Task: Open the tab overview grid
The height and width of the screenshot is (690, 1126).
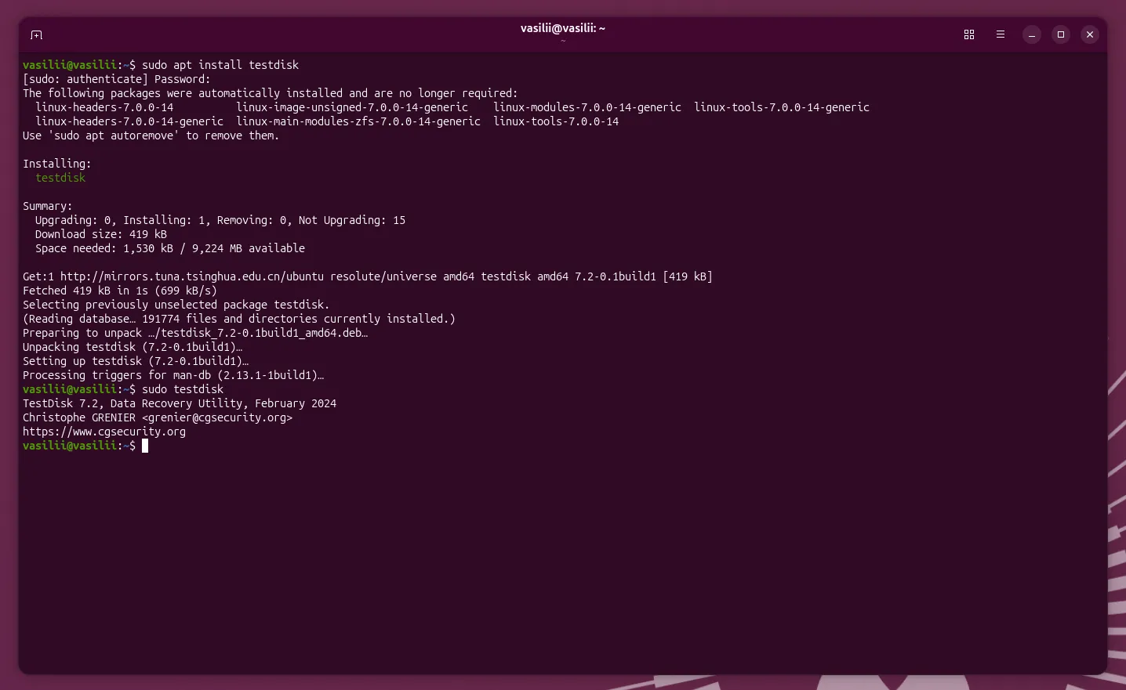Action: (x=969, y=34)
